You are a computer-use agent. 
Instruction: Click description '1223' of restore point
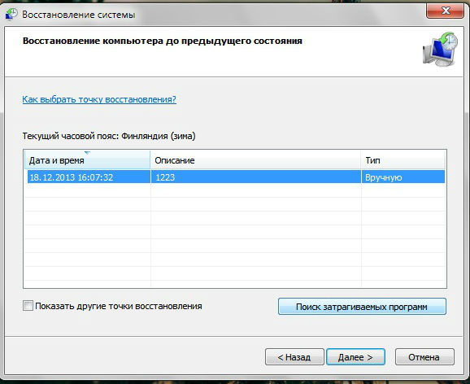coord(165,177)
